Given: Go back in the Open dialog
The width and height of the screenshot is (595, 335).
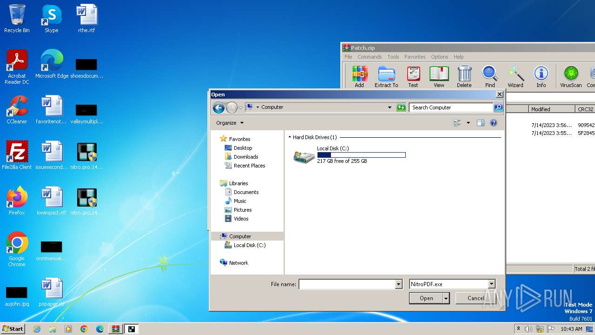Looking at the screenshot, I should coord(218,107).
